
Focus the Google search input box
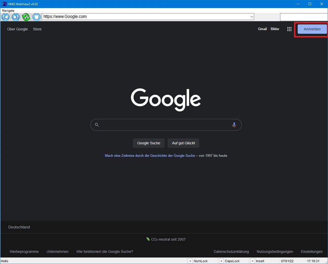(x=166, y=125)
